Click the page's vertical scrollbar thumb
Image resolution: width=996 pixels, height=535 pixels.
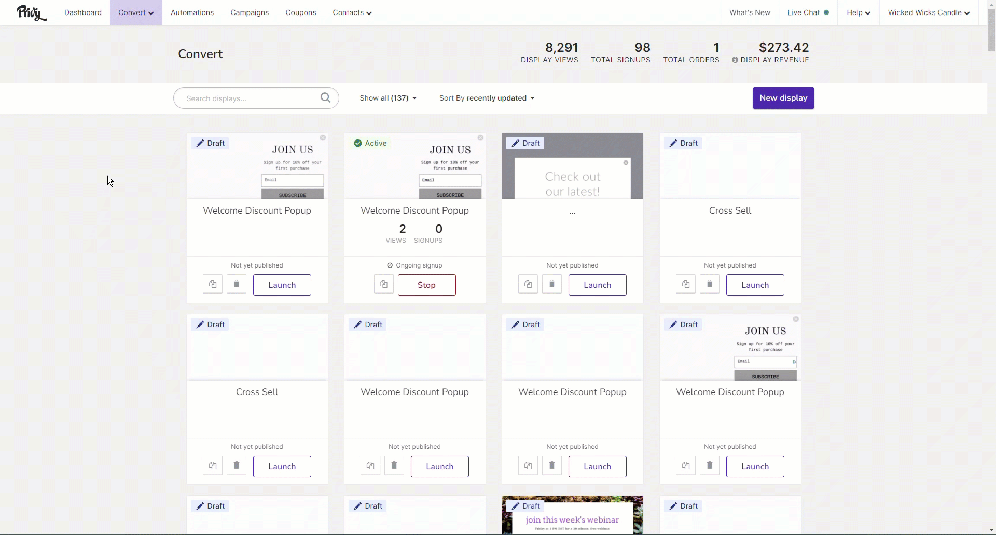[x=991, y=30]
